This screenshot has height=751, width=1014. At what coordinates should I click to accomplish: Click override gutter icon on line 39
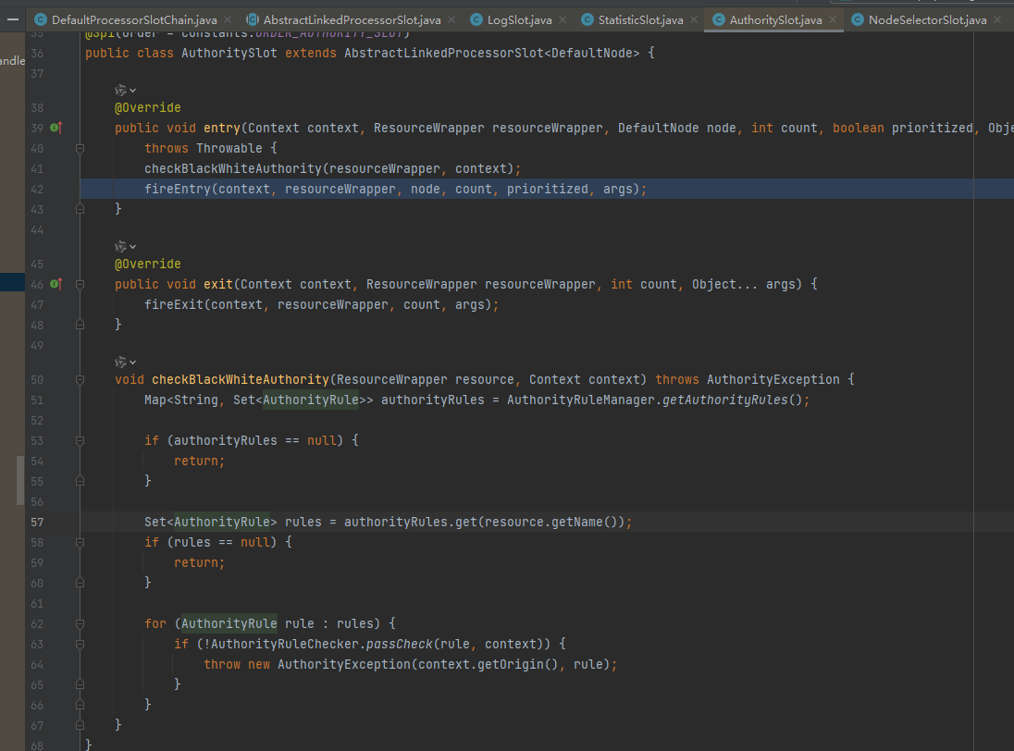[x=56, y=128]
